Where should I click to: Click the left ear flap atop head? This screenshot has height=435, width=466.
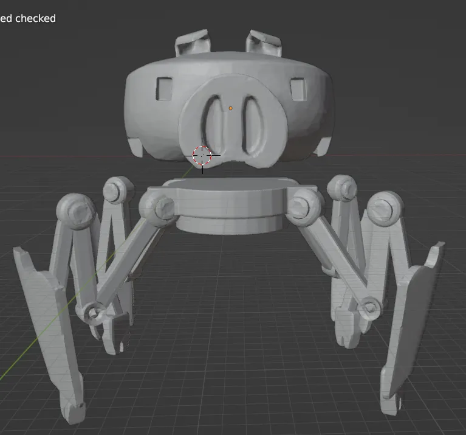(192, 43)
